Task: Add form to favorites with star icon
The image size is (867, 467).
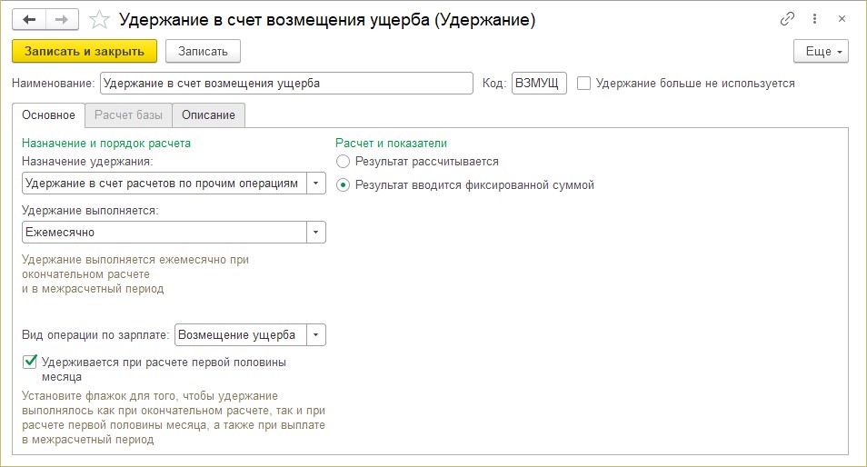Action: tap(101, 19)
